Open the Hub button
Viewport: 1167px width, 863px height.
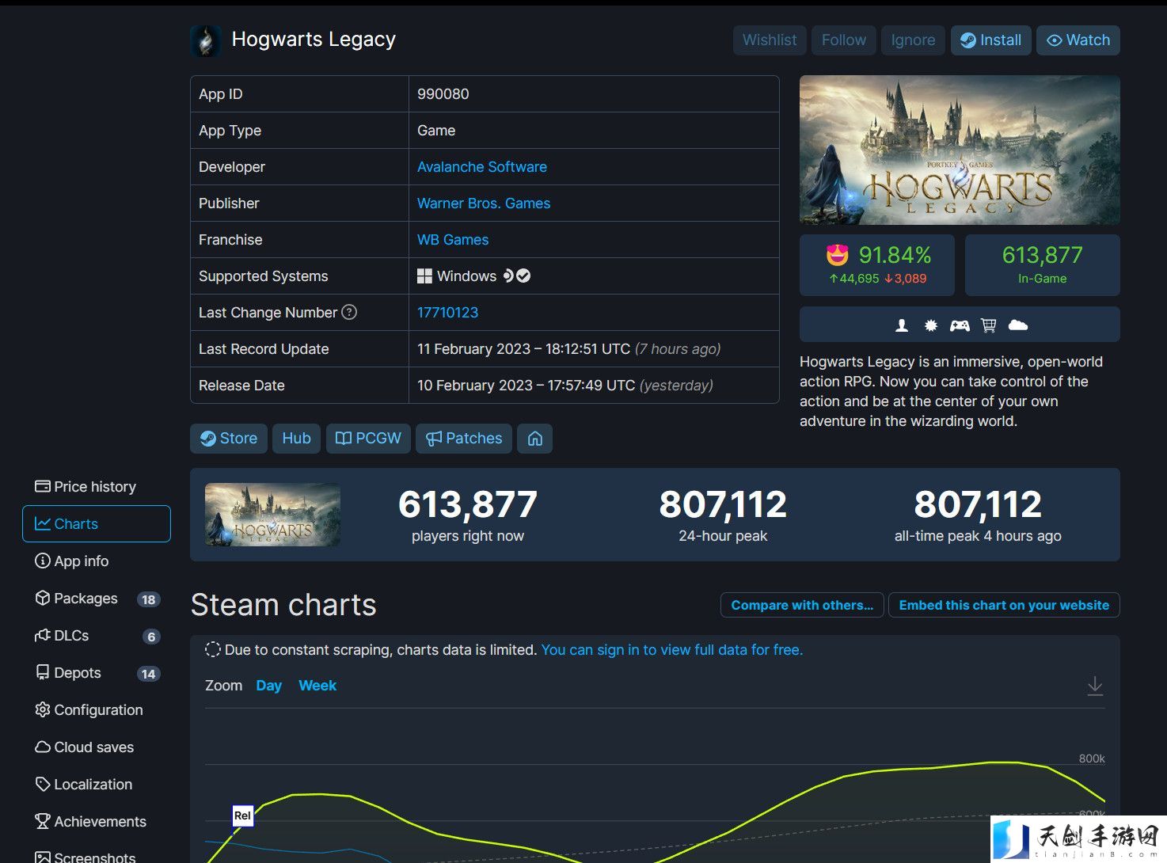(296, 439)
